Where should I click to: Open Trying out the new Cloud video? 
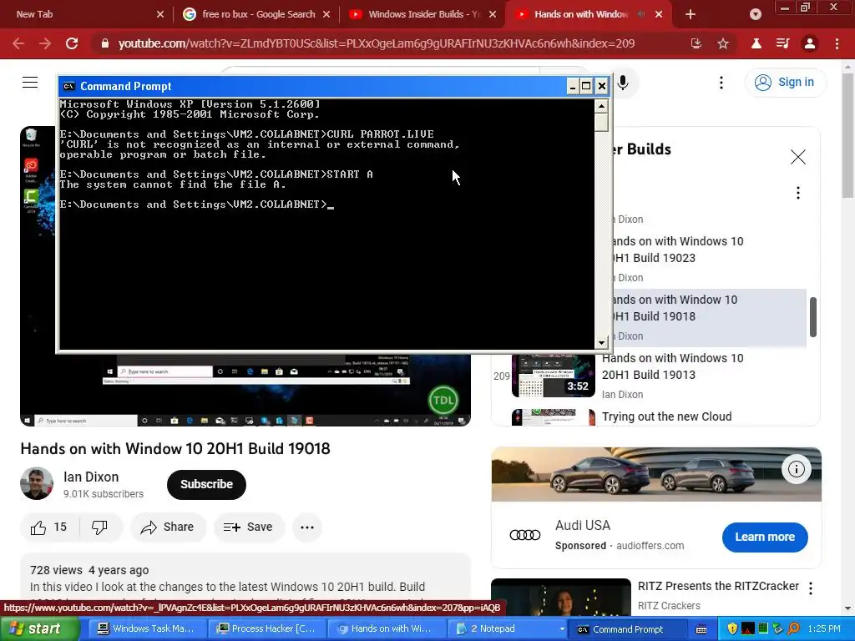(x=667, y=416)
